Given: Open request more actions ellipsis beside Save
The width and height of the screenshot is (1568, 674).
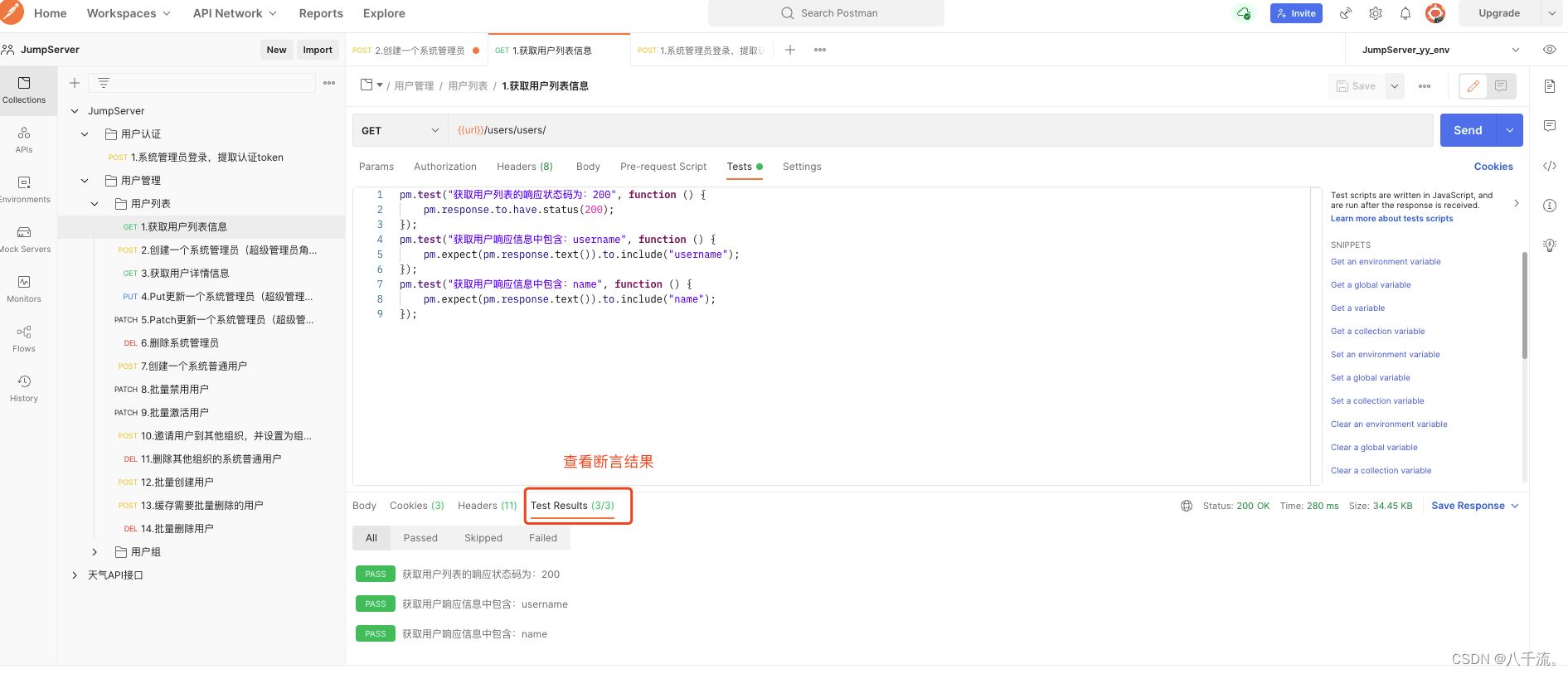Looking at the screenshot, I should click(x=1425, y=86).
